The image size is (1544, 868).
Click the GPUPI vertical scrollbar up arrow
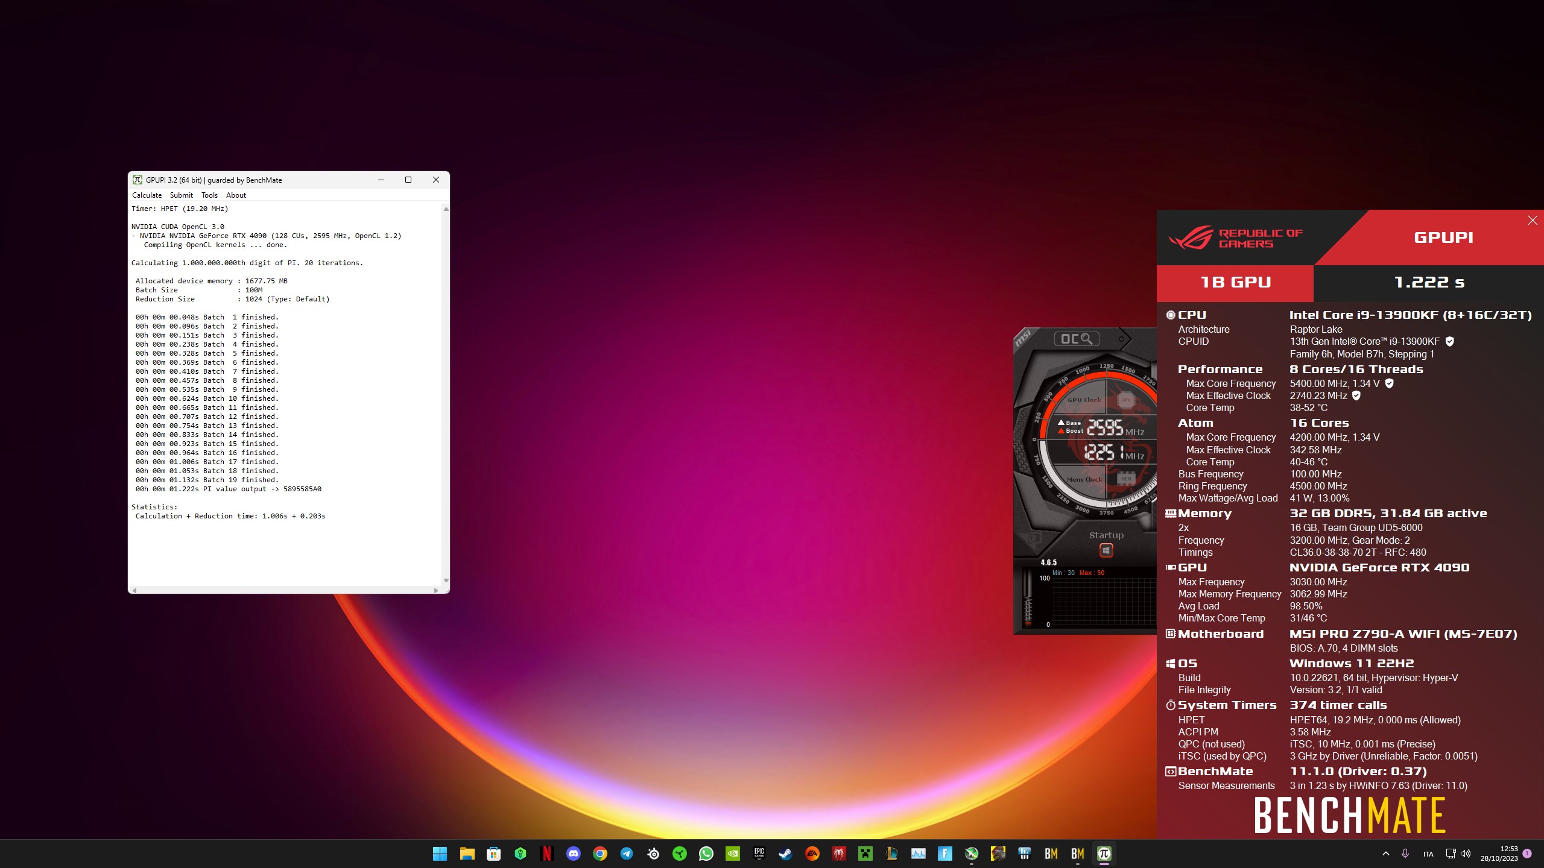(x=446, y=209)
